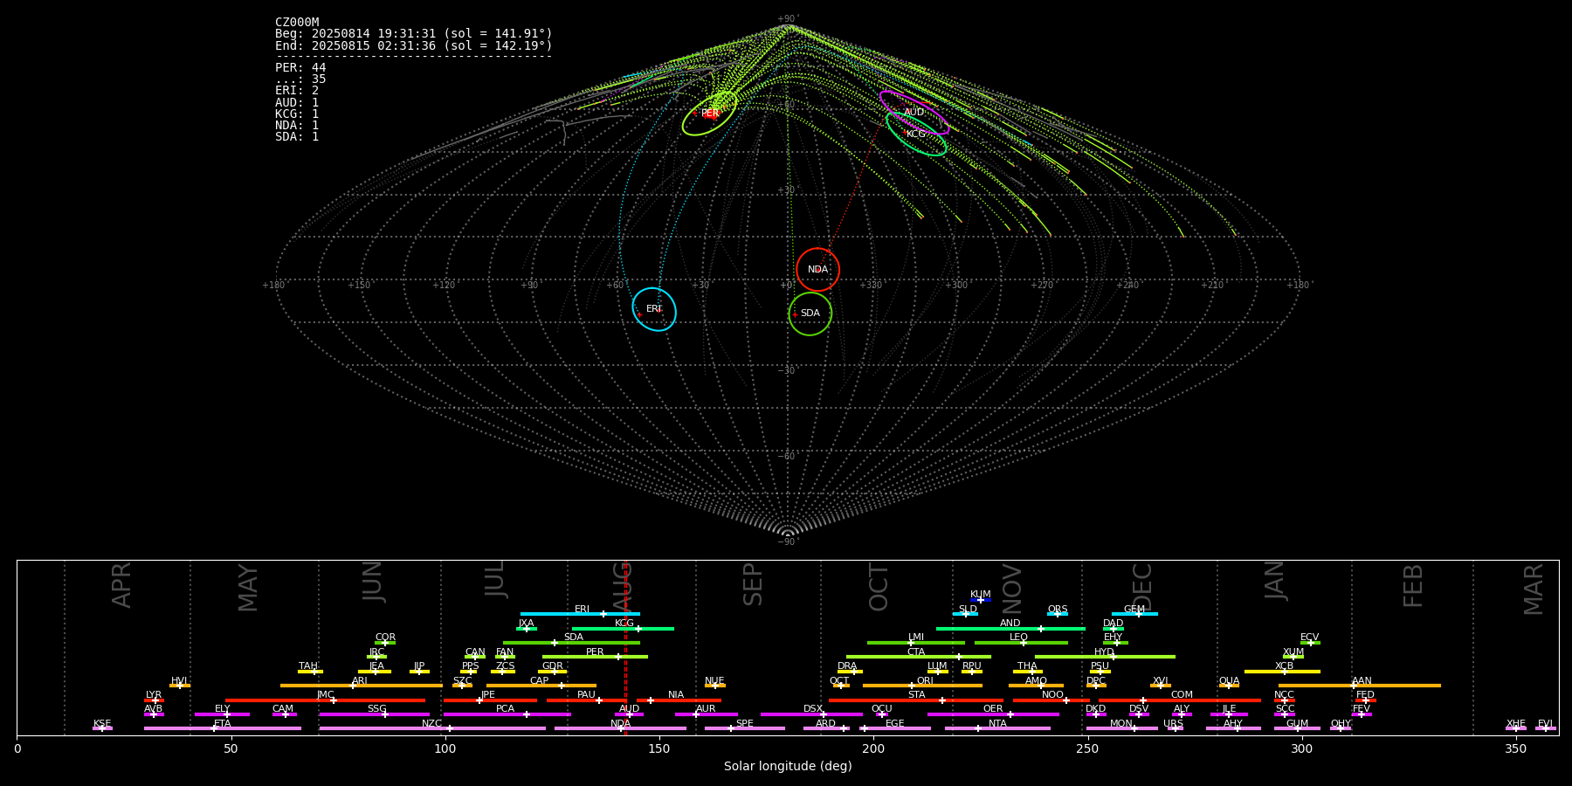The width and height of the screenshot is (1572, 786).
Task: Click the LEO activity bar in timeline
Action: click(x=1021, y=643)
